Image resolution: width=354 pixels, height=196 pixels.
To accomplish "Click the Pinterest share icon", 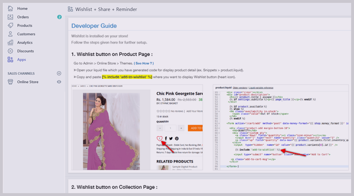I will pos(177,139).
